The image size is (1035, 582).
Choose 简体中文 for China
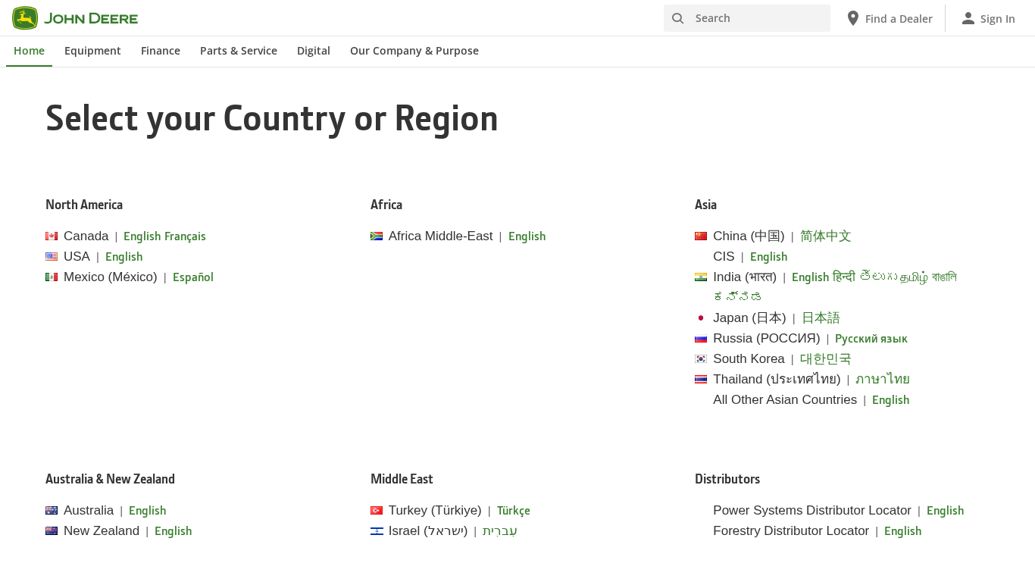(826, 236)
